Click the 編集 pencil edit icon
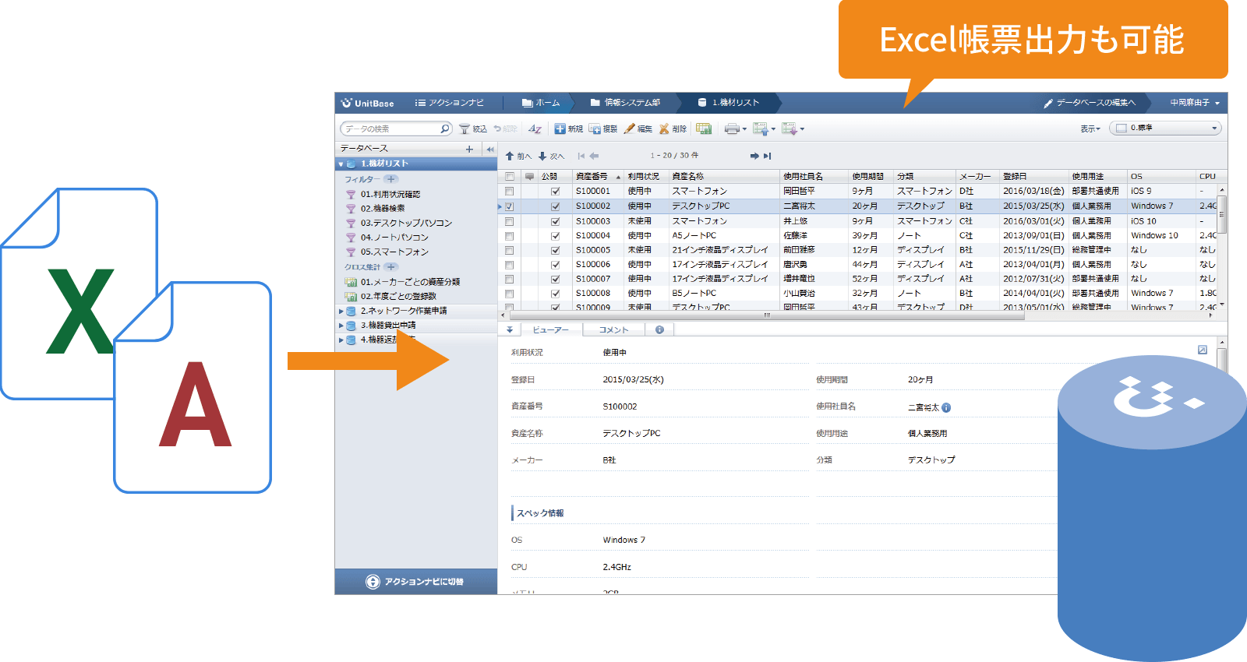The height and width of the screenshot is (662, 1247). [x=629, y=129]
